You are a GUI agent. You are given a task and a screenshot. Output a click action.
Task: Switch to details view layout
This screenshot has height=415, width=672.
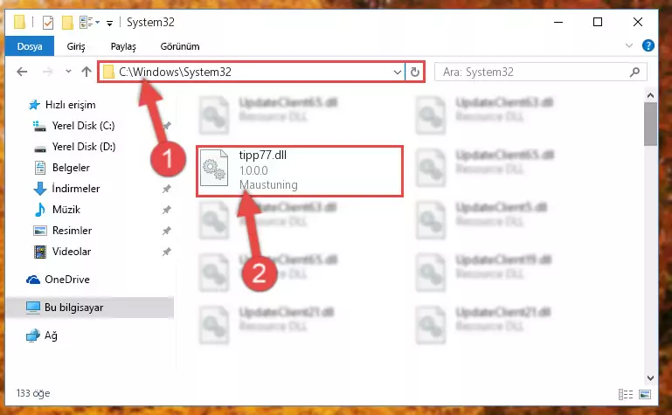(x=626, y=394)
